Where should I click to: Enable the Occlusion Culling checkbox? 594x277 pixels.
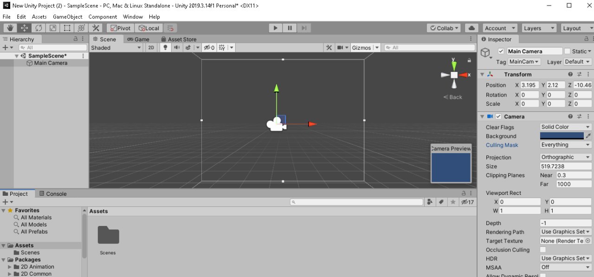click(x=543, y=250)
